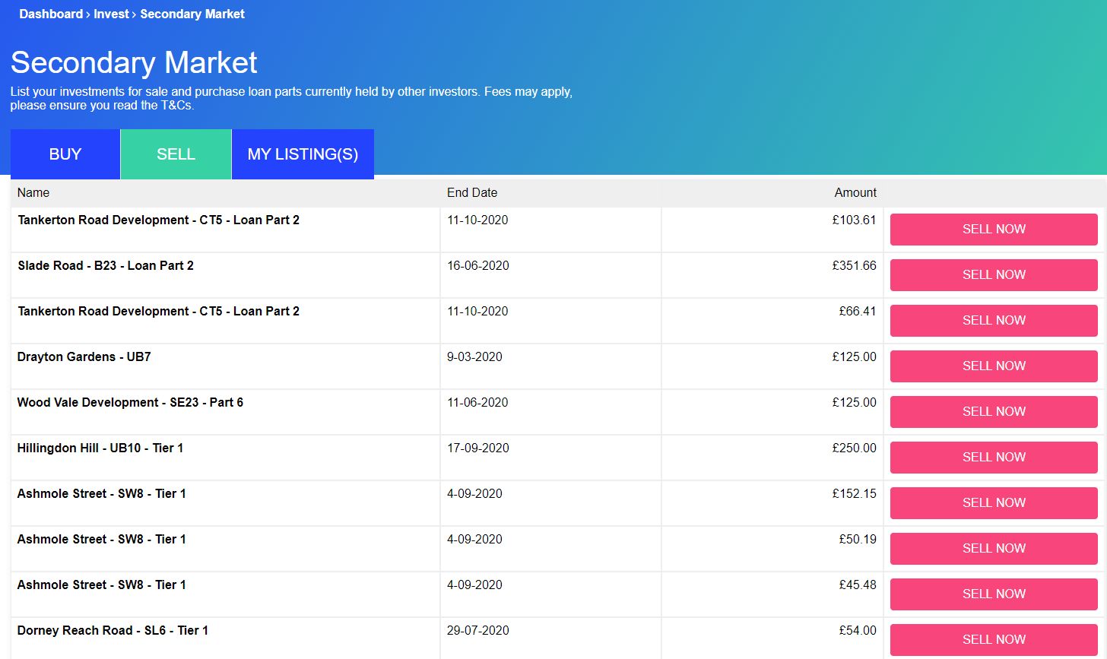Click the Ashmole Street name in the £45.48 row
The width and height of the screenshot is (1107, 659).
102,585
